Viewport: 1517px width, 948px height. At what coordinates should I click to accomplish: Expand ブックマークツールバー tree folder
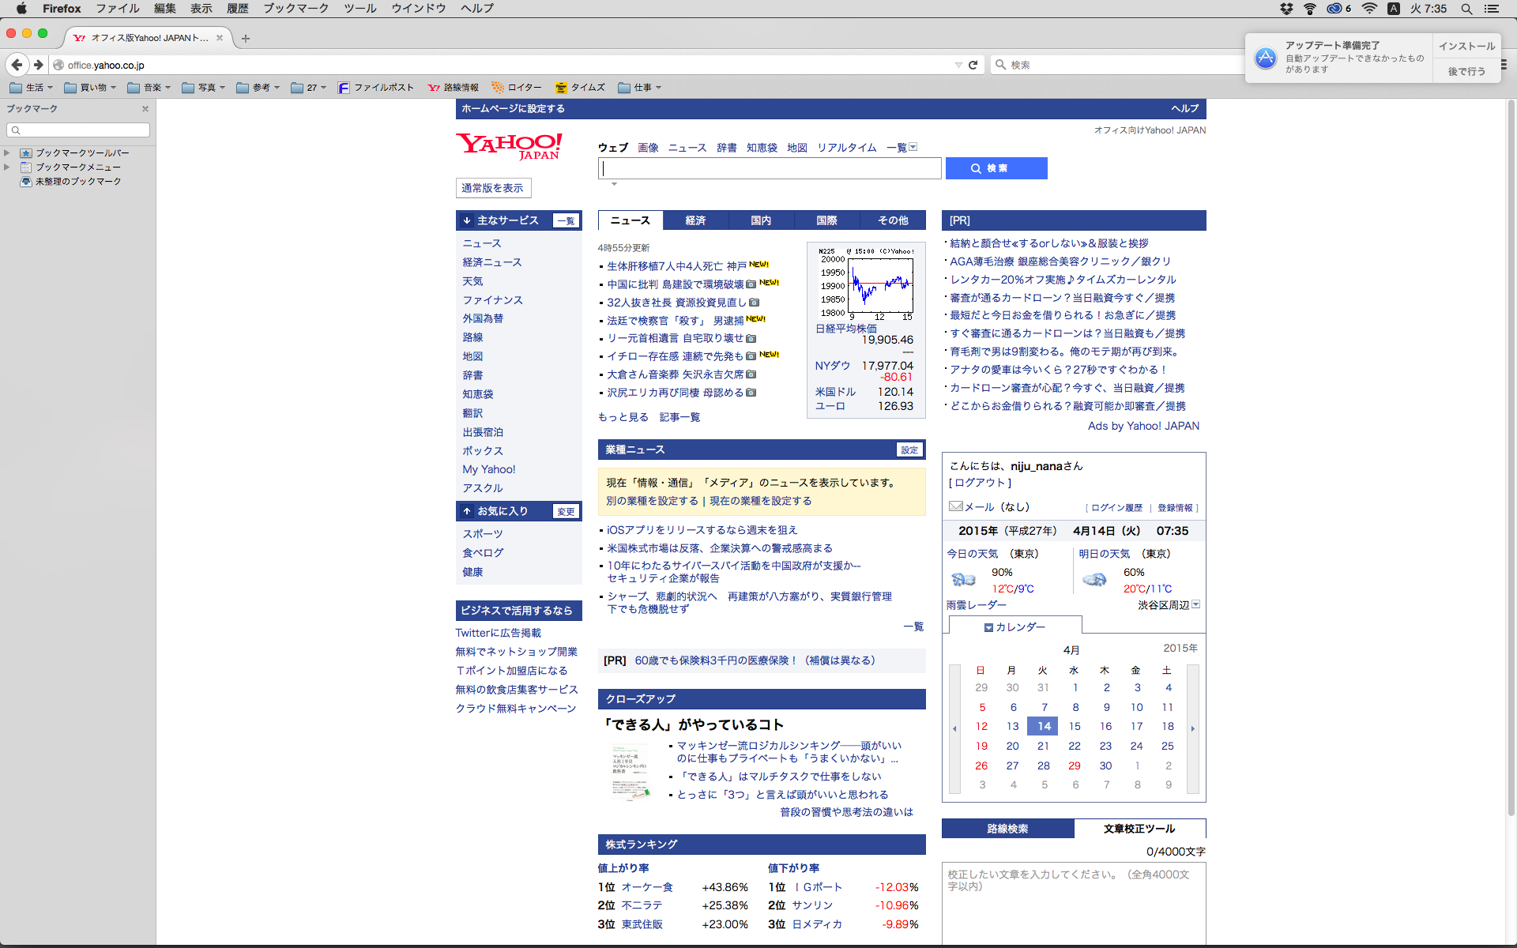7,152
